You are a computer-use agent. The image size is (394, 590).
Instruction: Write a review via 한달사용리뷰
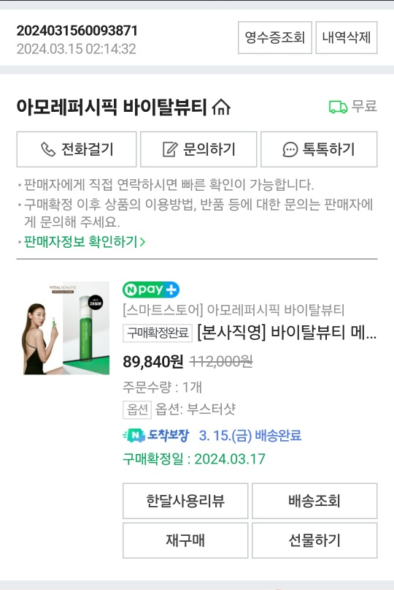pyautogui.click(x=185, y=501)
